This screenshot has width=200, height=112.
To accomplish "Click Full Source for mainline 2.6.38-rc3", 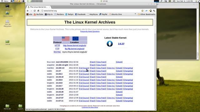I will coord(84,68).
